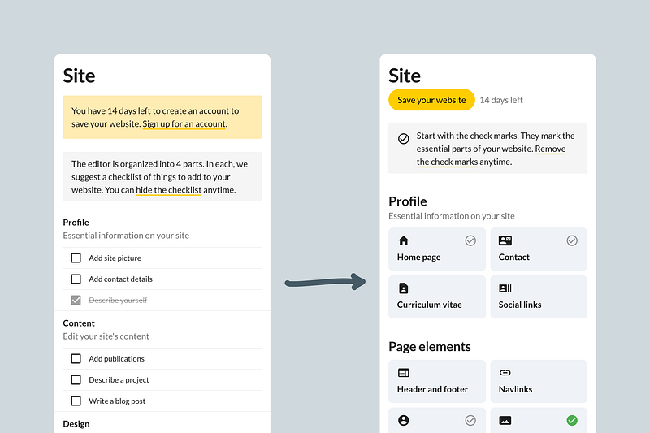
Task: Click the Home page house icon
Action: [x=404, y=240]
